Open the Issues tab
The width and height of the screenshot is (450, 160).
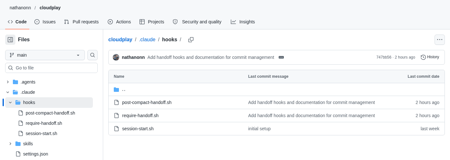[x=45, y=22]
